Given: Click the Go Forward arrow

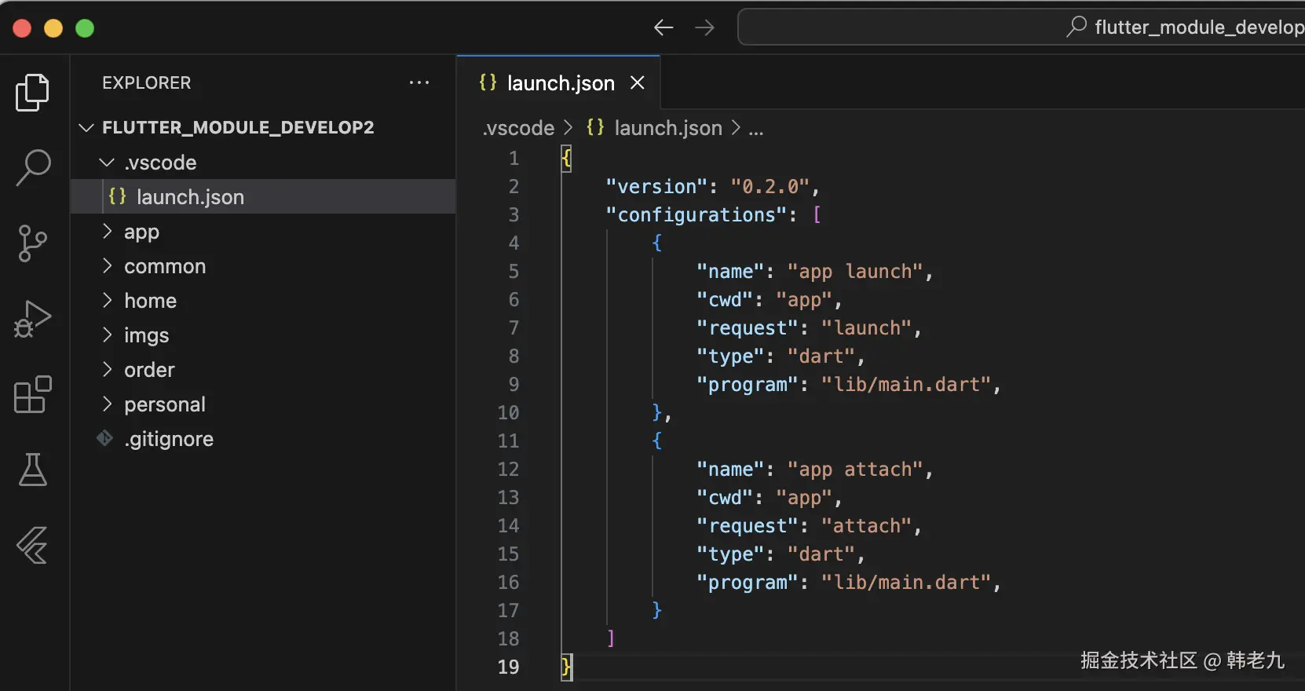Looking at the screenshot, I should click(705, 28).
